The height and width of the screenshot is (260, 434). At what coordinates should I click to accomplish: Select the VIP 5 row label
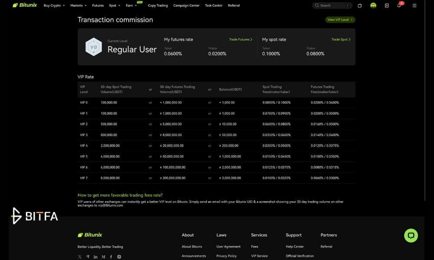click(84, 156)
